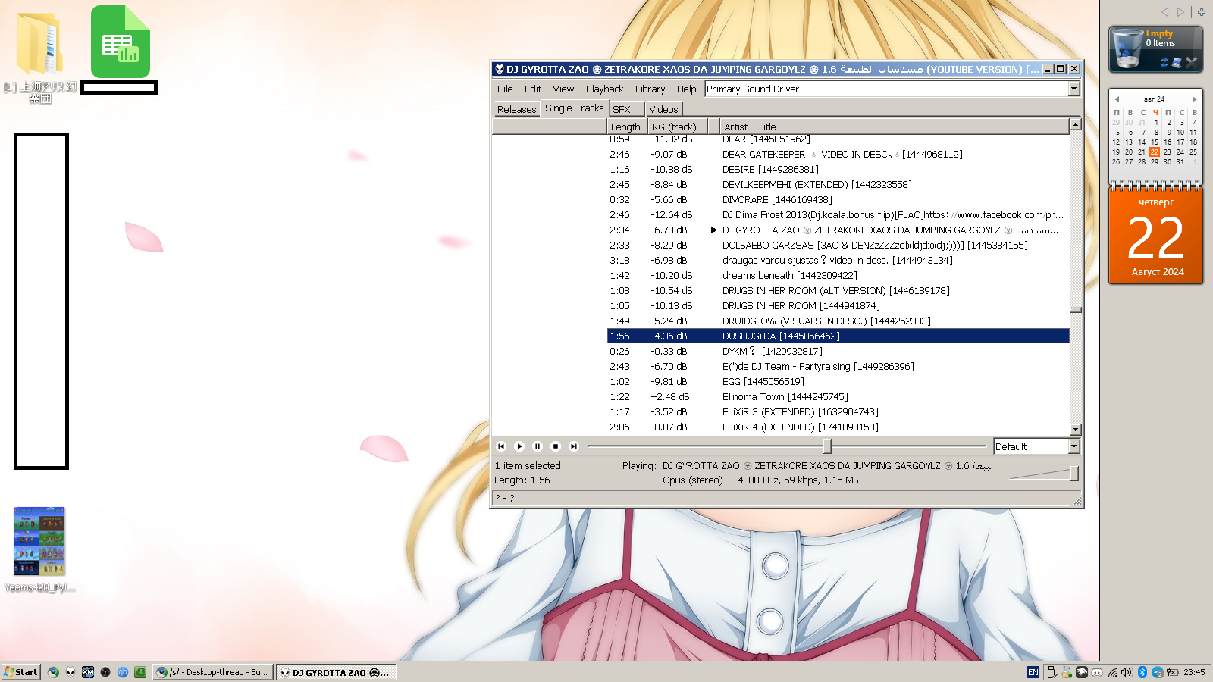The image size is (1213, 682).
Task: Click the white eagle tray icon
Action: 1082,672
